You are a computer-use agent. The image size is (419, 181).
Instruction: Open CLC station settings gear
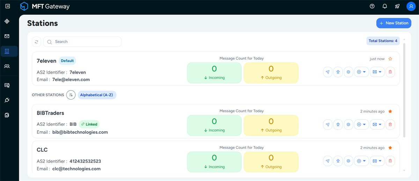[x=348, y=161]
